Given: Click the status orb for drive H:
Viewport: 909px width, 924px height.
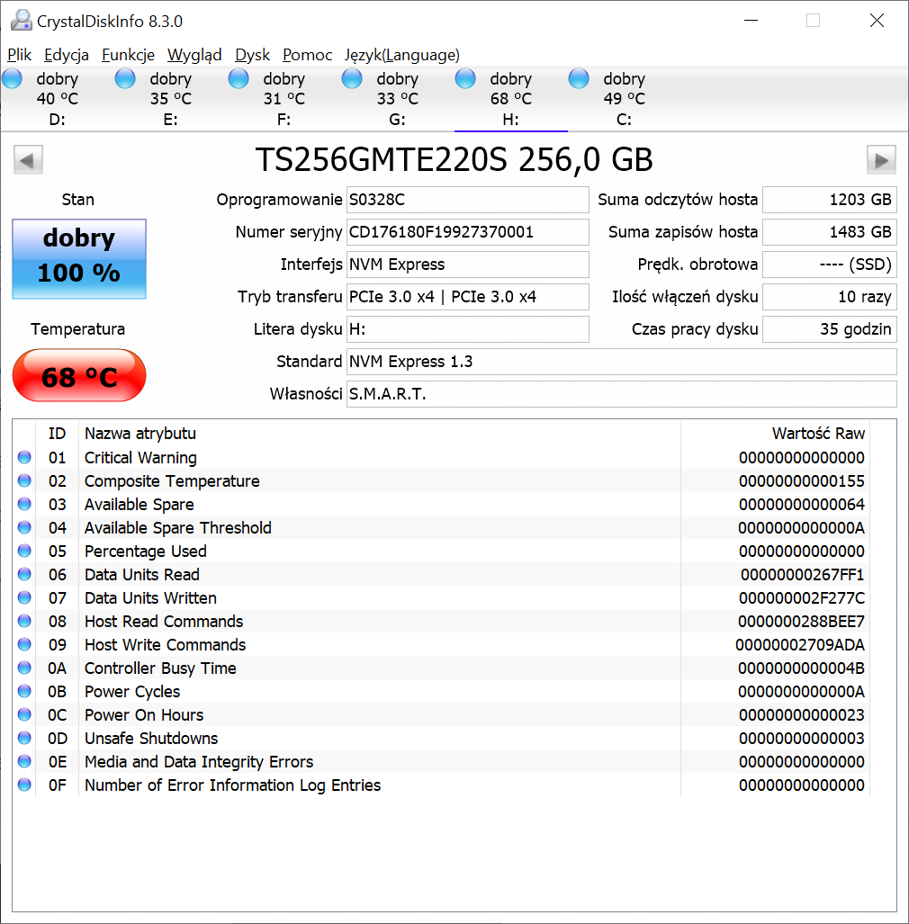Looking at the screenshot, I should tap(465, 78).
